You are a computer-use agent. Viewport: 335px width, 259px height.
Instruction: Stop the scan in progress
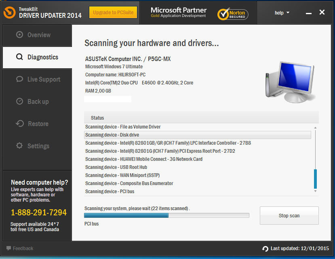point(289,216)
